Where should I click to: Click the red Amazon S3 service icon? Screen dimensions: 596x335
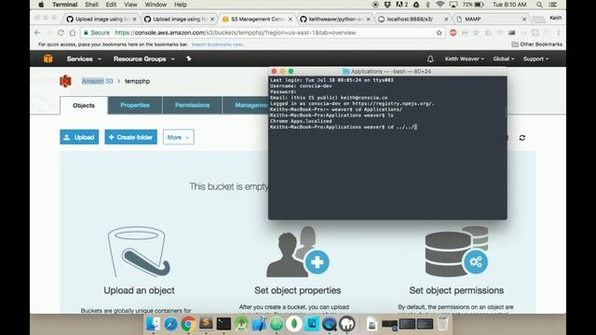(x=65, y=81)
